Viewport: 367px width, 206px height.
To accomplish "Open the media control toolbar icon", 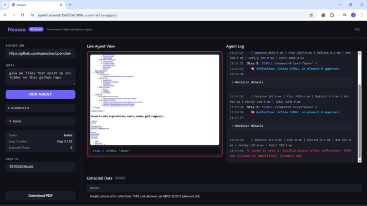I will pyautogui.click(x=345, y=15).
